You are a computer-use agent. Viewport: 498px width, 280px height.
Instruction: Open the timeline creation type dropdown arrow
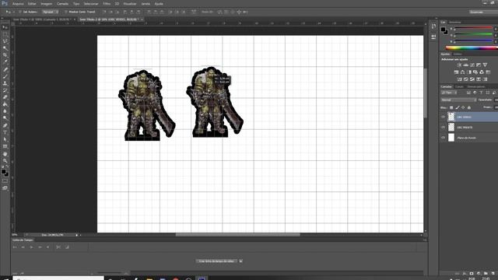(240, 261)
